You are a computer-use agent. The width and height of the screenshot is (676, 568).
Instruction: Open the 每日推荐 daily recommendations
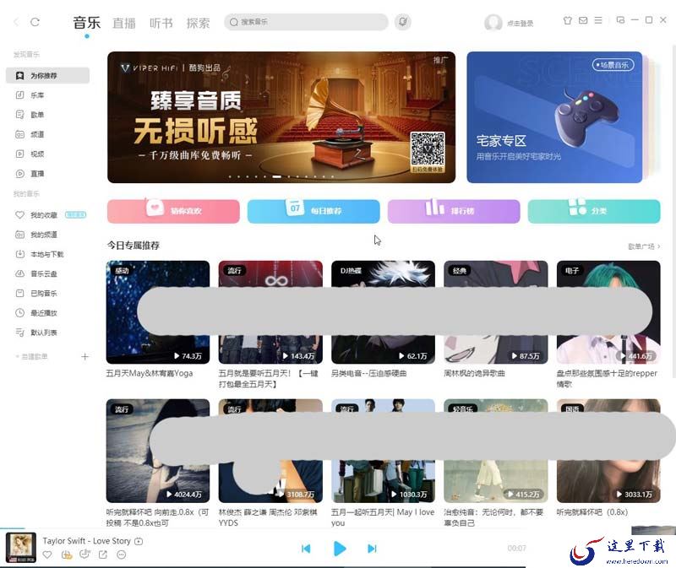(313, 211)
